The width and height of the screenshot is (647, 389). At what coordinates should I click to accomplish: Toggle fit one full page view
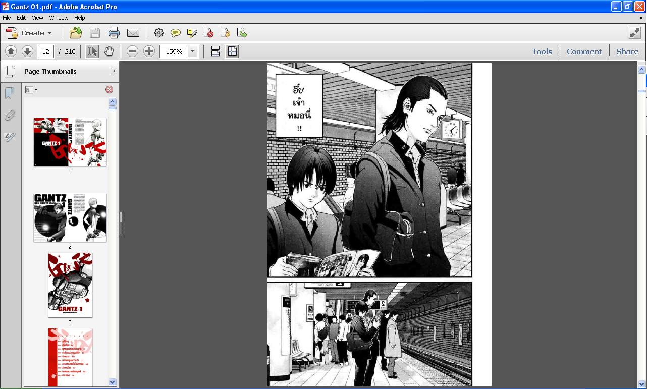point(232,51)
